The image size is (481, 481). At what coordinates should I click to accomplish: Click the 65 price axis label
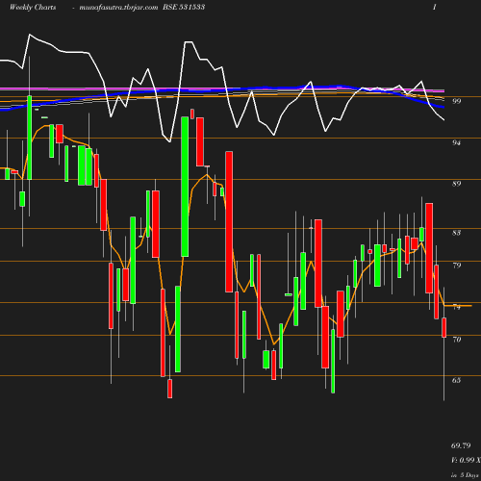(x=457, y=380)
